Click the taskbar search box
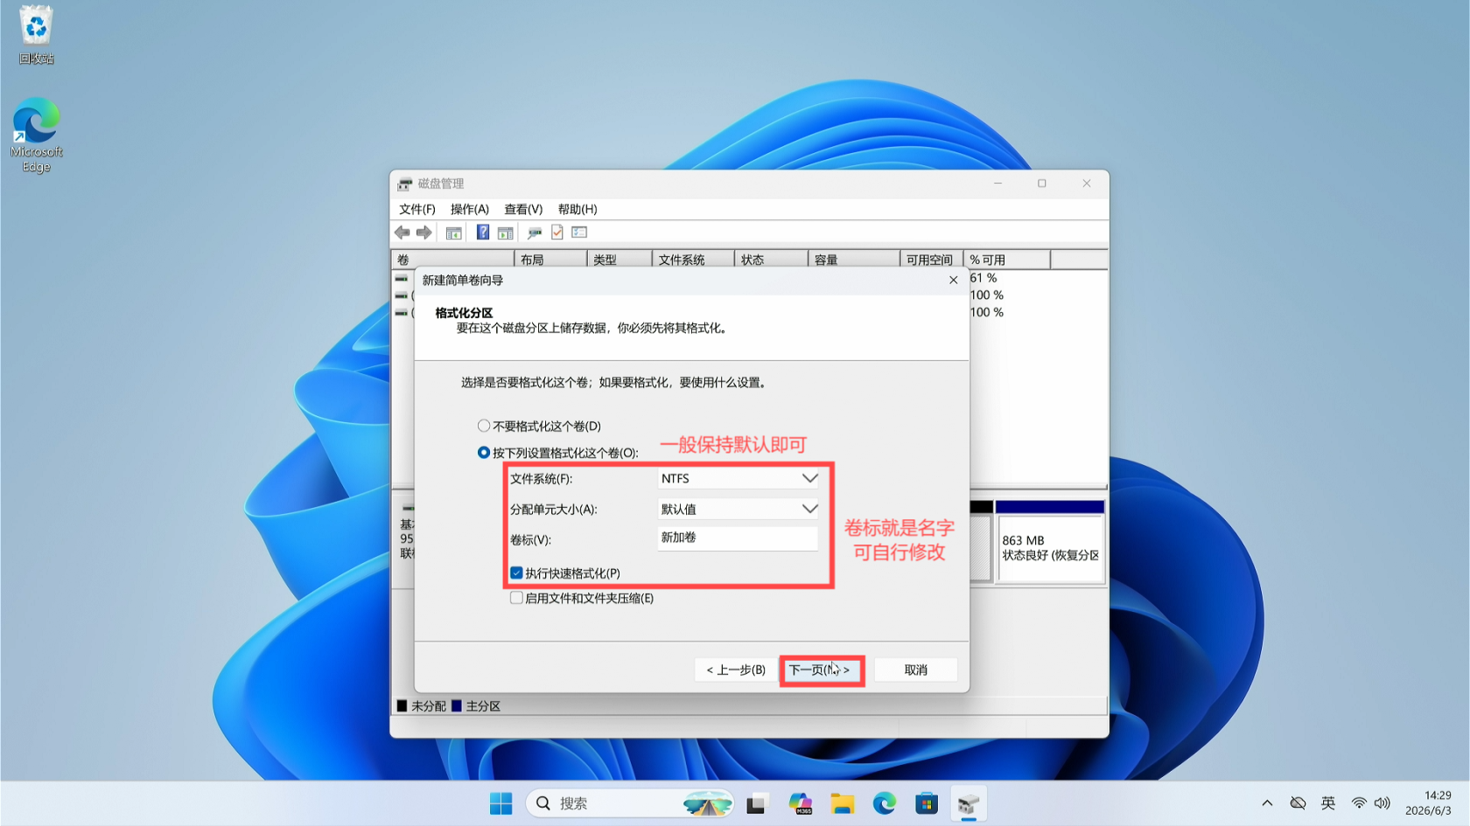 point(630,803)
